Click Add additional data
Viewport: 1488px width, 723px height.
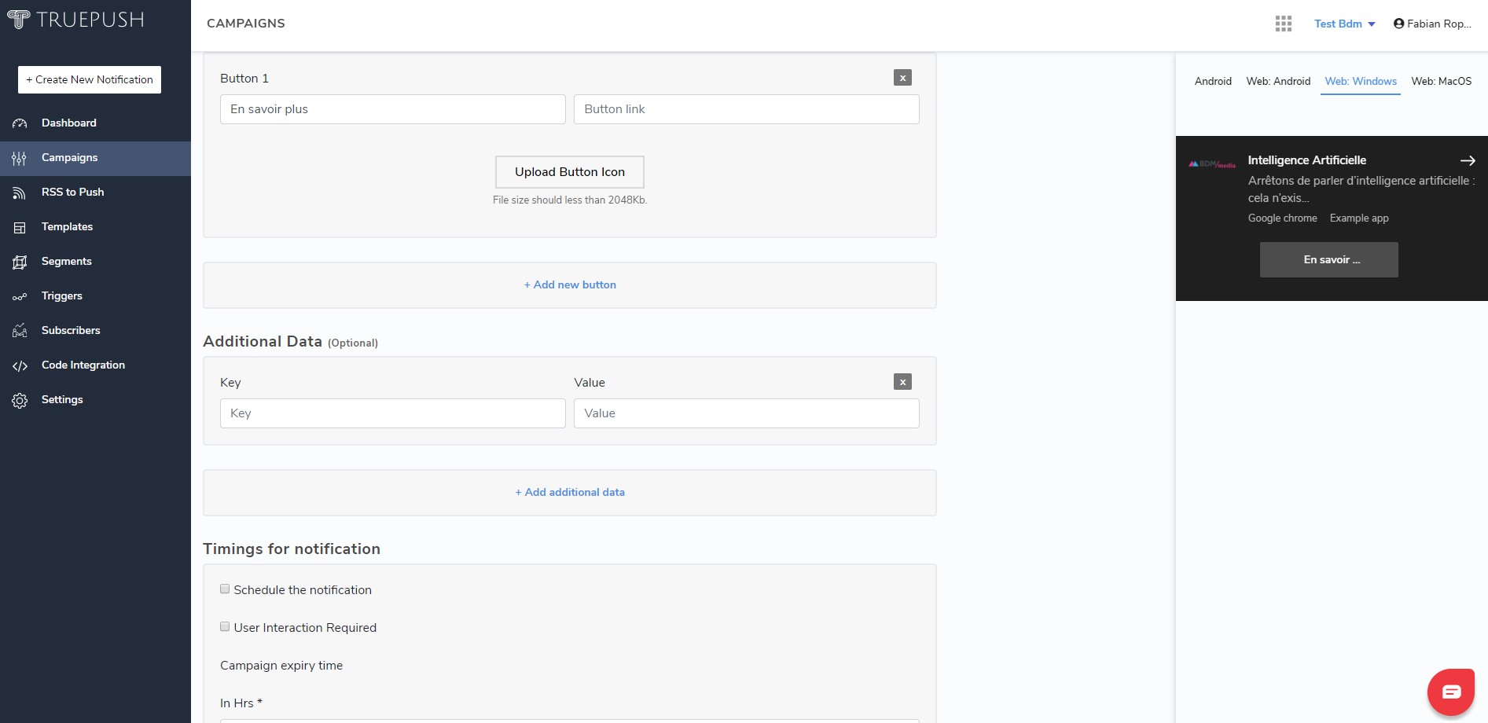point(570,492)
